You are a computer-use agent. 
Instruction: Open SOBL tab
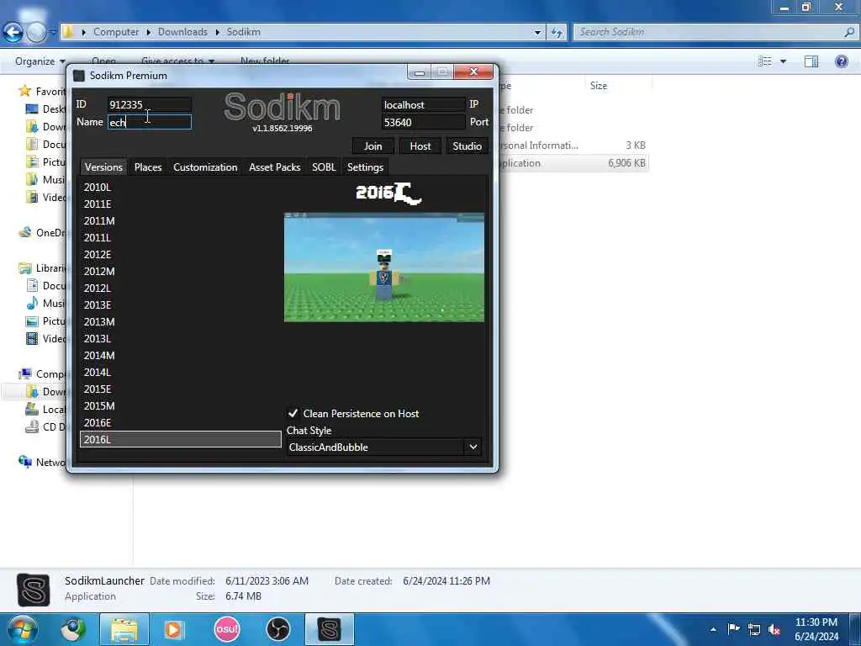pos(324,167)
